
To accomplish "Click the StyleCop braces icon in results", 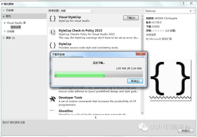I will pyautogui.click(x=53, y=45).
